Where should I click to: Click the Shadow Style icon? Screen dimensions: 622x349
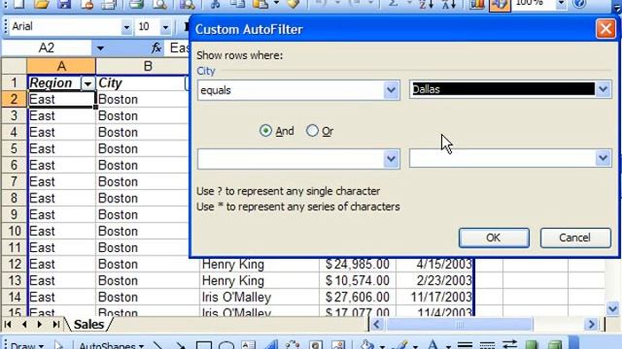pyautogui.click(x=532, y=345)
